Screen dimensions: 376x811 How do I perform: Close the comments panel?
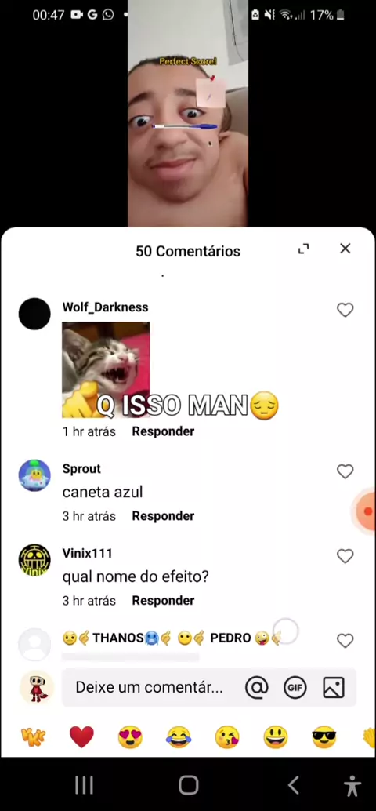pos(345,249)
